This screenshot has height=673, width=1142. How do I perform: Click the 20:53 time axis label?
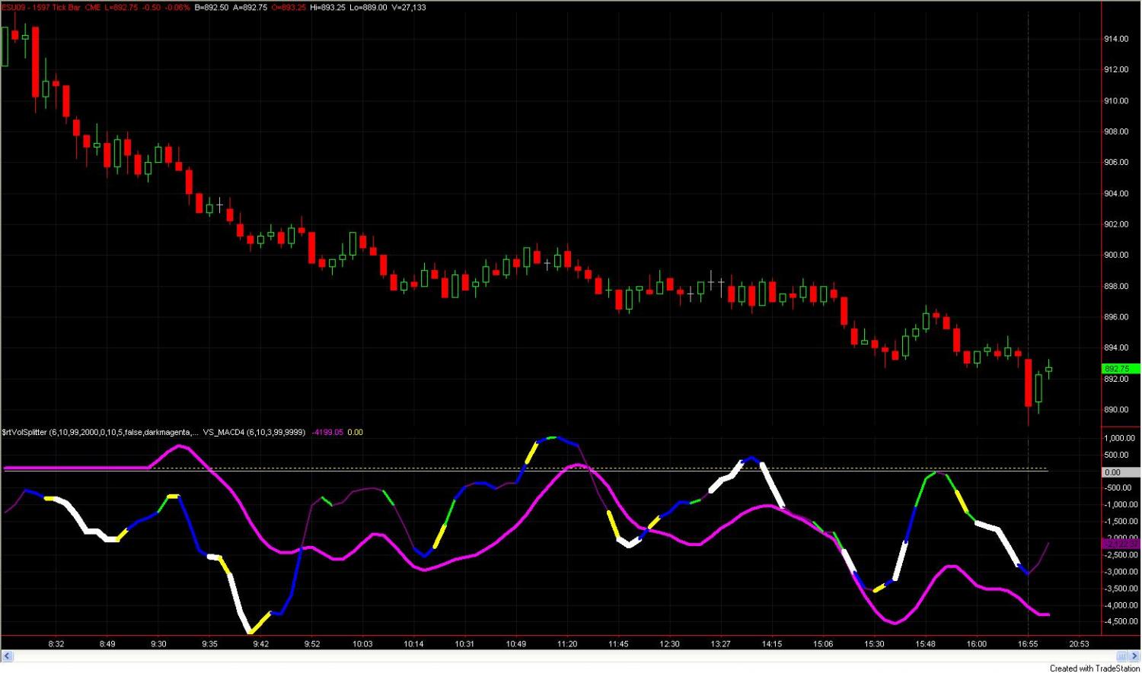click(x=1079, y=644)
